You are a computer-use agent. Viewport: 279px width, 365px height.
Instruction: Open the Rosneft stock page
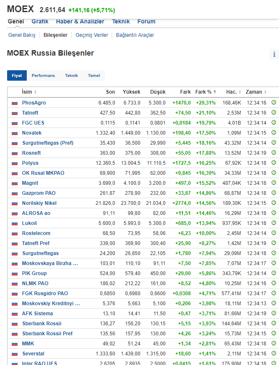[x=31, y=153]
